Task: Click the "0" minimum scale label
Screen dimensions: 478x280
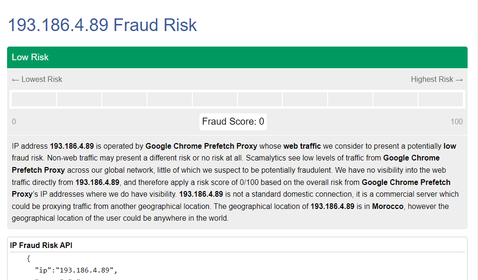Action: coord(14,122)
